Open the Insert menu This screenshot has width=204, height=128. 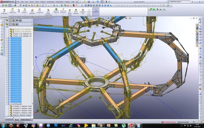point(32,2)
